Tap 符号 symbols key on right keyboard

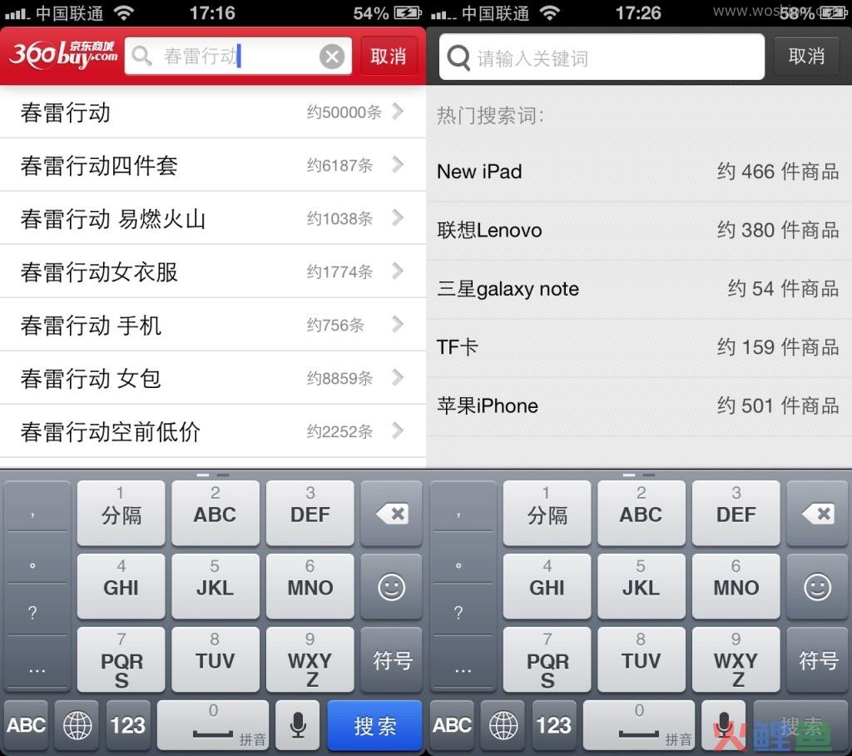click(817, 659)
